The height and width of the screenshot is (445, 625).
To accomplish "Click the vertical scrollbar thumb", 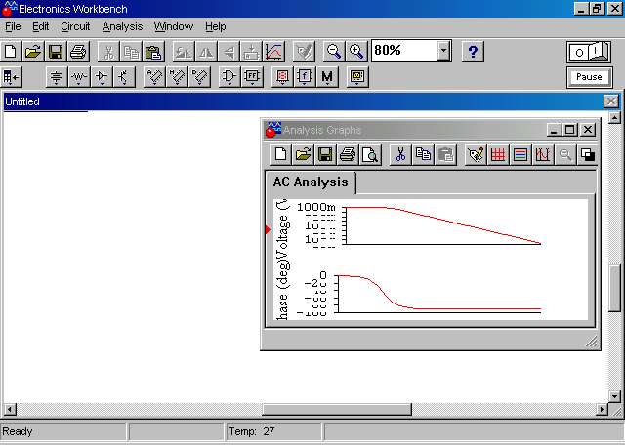I will pyautogui.click(x=615, y=288).
